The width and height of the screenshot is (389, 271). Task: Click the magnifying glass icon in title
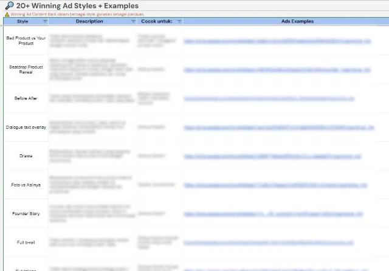9,5
